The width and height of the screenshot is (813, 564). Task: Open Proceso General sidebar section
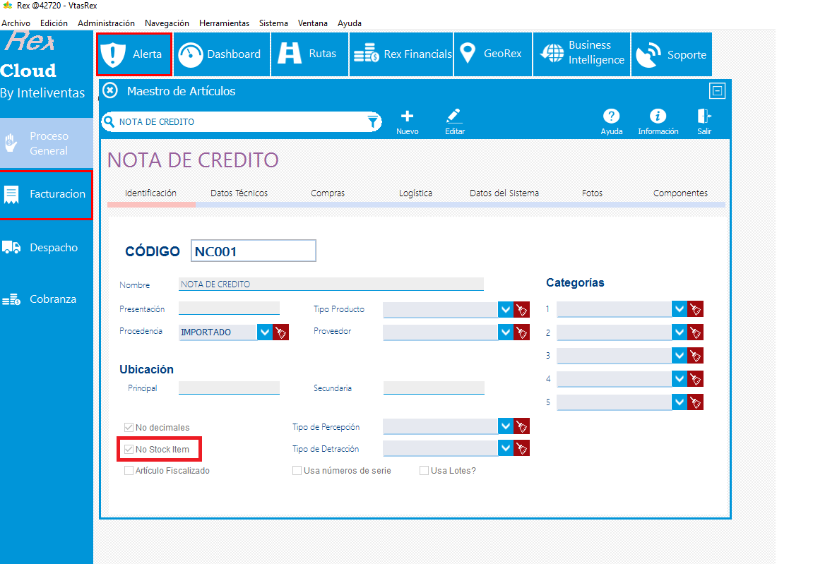tap(47, 143)
